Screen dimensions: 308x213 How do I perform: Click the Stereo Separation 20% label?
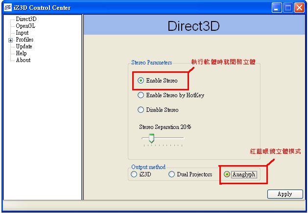pyautogui.click(x=165, y=127)
